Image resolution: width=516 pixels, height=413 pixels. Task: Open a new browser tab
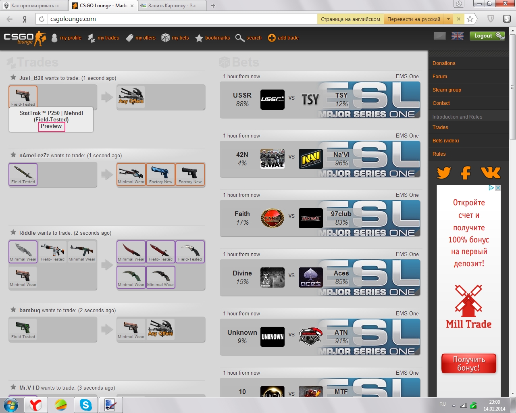pos(213,6)
